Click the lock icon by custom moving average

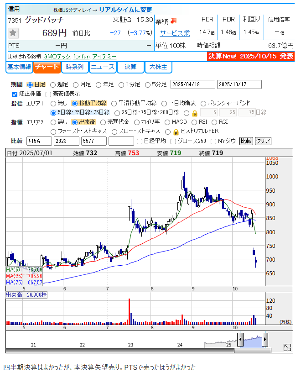tap(194, 113)
